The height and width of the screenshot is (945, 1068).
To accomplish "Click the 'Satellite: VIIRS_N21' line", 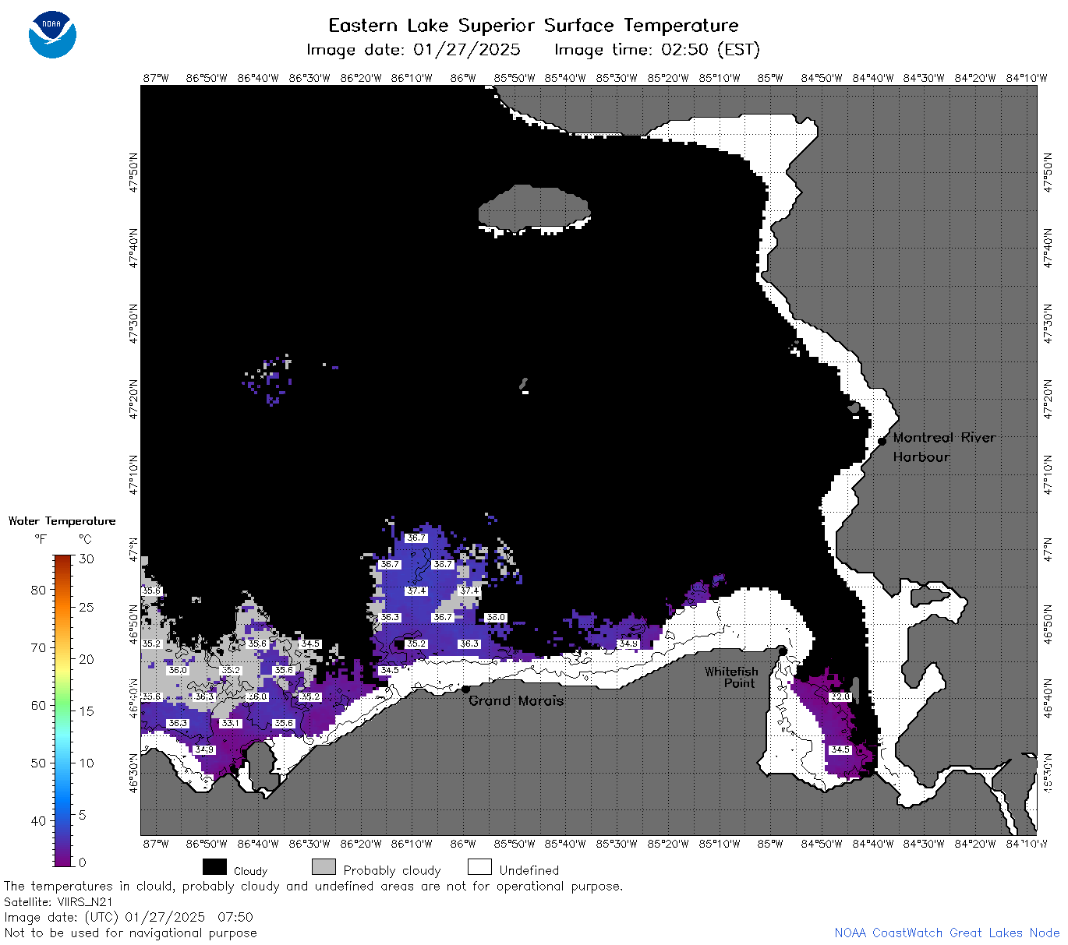I will 58,901.
